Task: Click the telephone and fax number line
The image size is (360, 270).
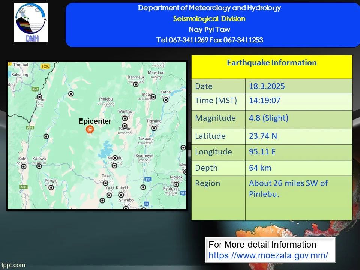Action: (209, 40)
